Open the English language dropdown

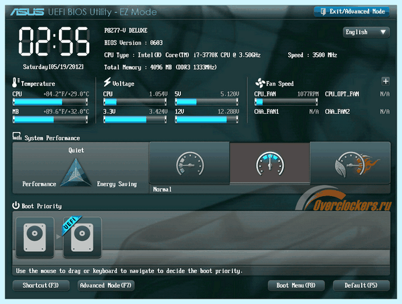(366, 32)
